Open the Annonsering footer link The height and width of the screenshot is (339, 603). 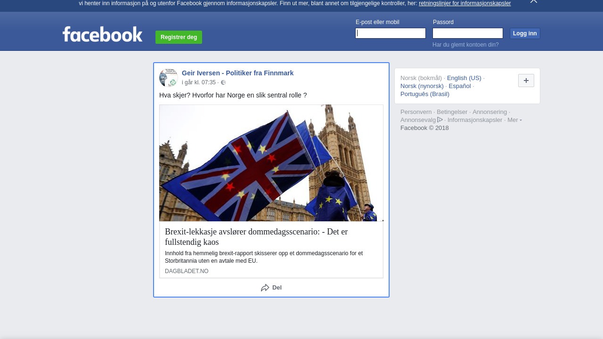pyautogui.click(x=490, y=112)
